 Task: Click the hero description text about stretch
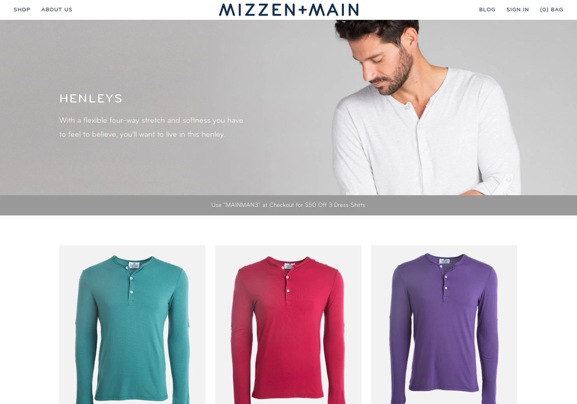click(x=151, y=127)
